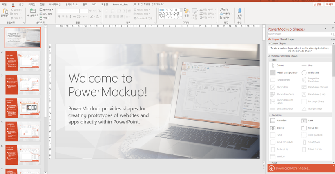Screen dimensions: 335x174
Task: Open PowerMockup Shapes pane options arrow
Action: point(326,29)
